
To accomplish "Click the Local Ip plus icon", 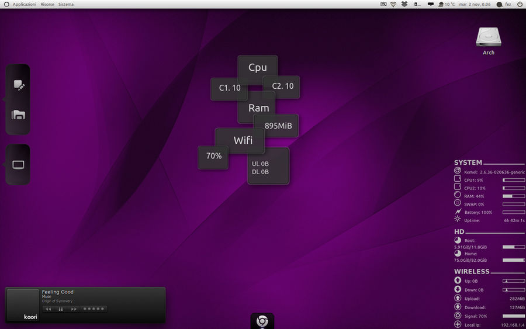I will (x=458, y=324).
